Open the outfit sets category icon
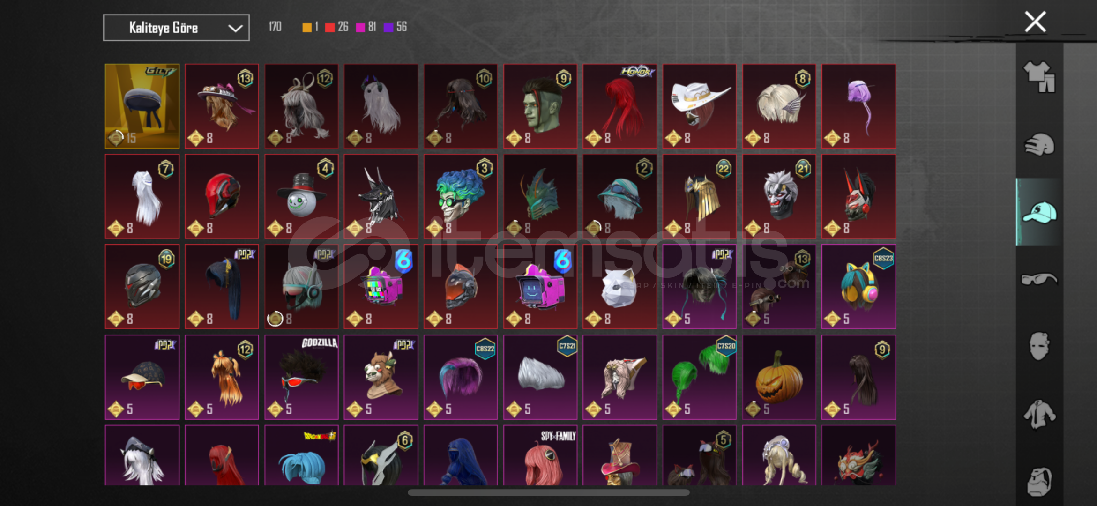 [x=1039, y=76]
